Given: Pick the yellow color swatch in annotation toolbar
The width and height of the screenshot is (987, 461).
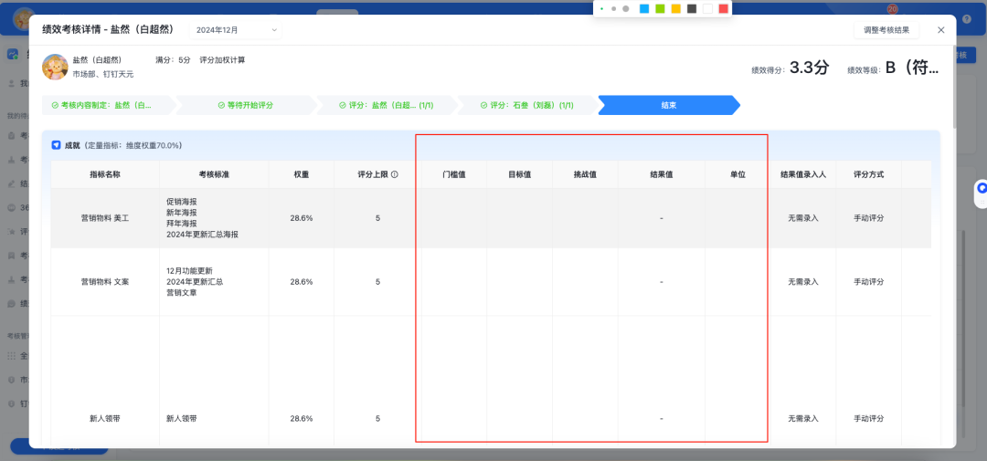Looking at the screenshot, I should coord(675,8).
